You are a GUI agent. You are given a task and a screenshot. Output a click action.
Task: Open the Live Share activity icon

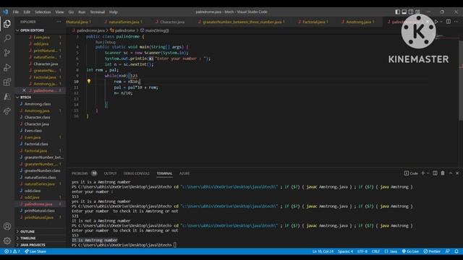click(x=7, y=111)
